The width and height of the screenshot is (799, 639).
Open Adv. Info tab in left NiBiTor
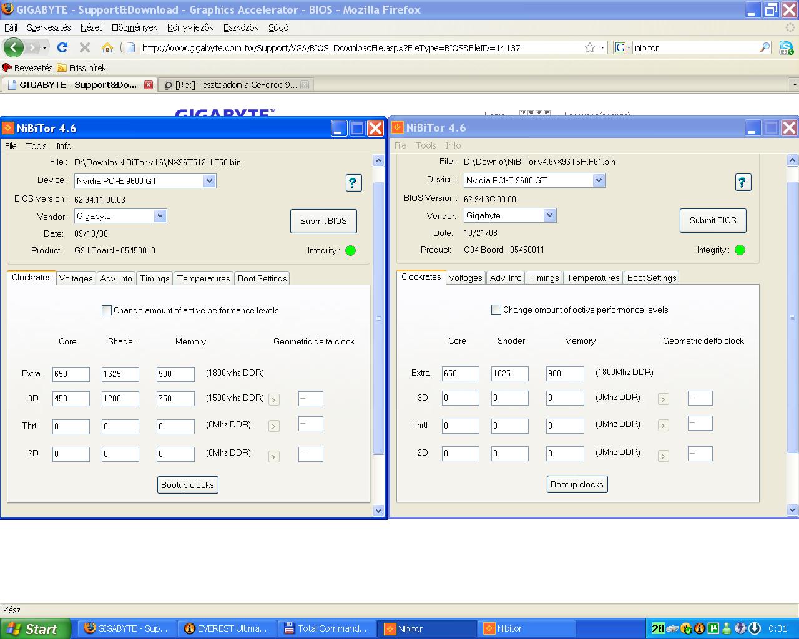(116, 278)
